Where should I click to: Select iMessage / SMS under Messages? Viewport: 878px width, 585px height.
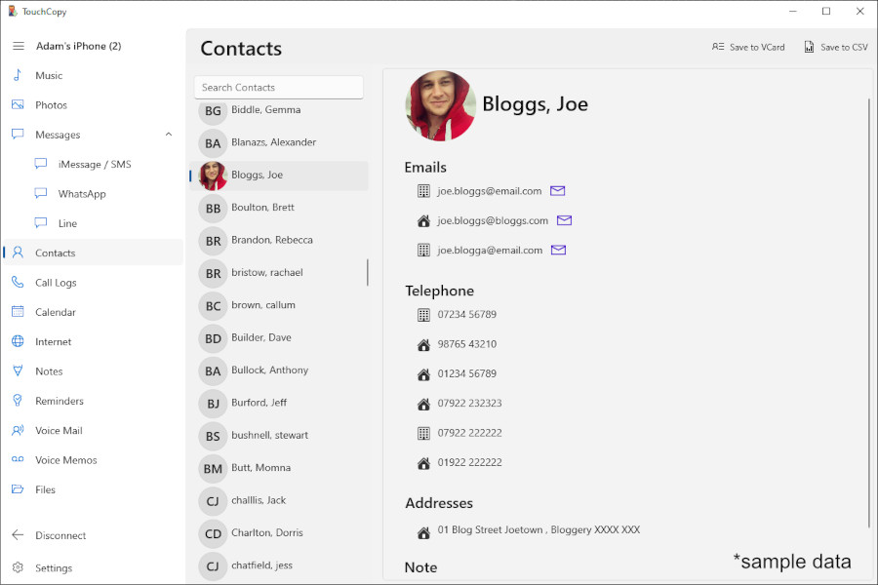94,165
